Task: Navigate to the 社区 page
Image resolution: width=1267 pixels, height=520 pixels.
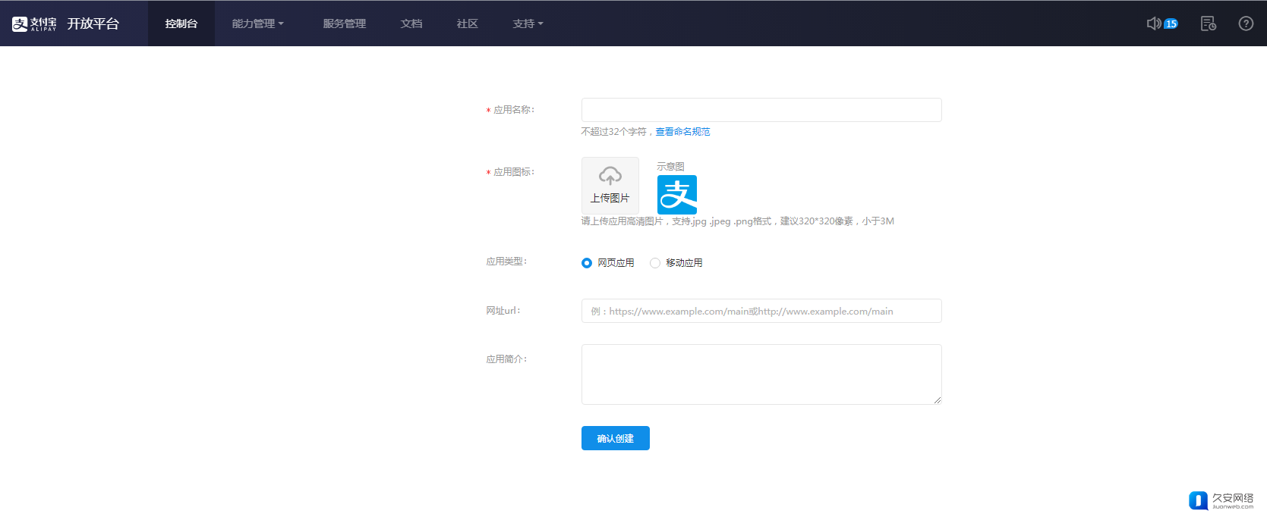Action: (467, 23)
